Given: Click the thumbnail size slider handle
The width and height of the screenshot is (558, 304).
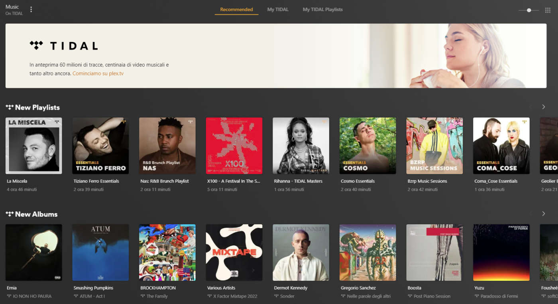Looking at the screenshot, I should [x=529, y=10].
